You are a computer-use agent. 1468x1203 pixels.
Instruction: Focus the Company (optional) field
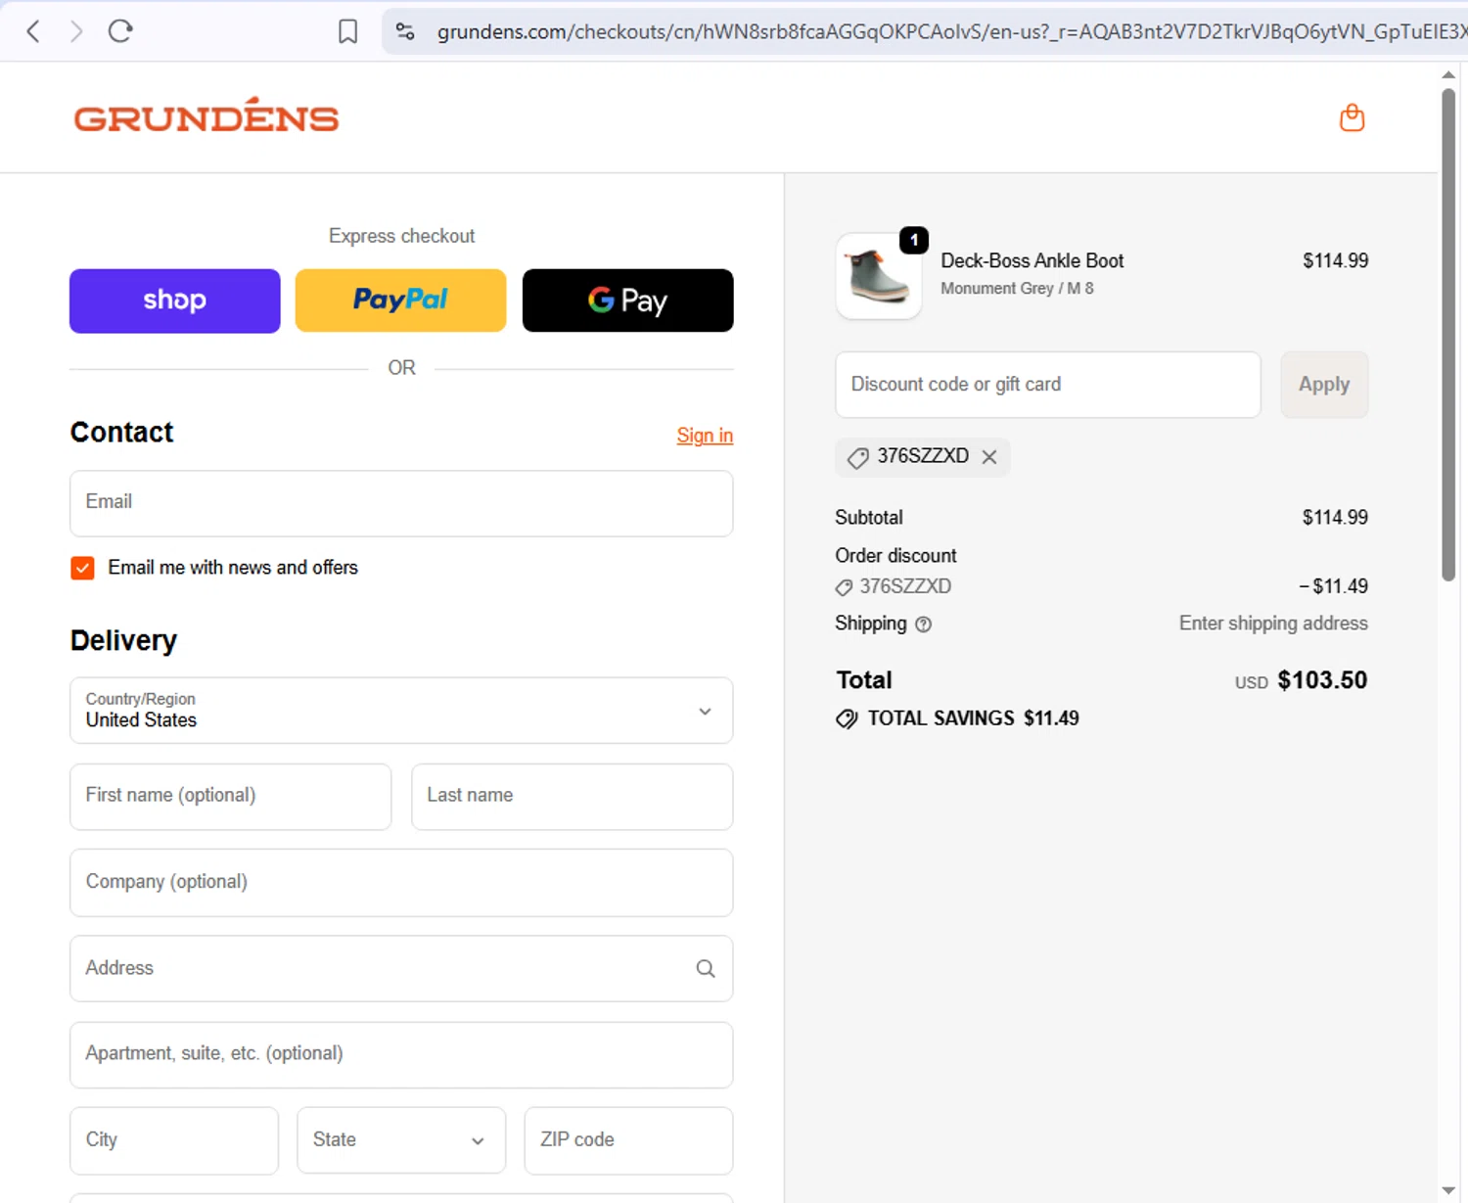point(401,883)
